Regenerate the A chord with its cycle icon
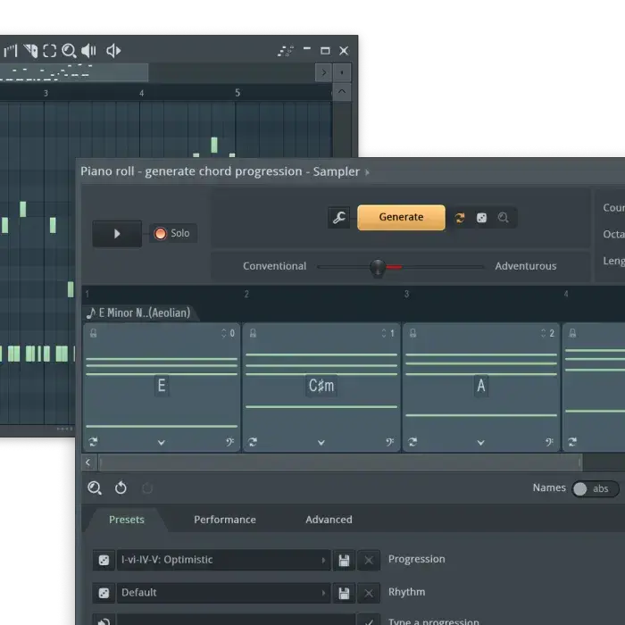 click(412, 442)
